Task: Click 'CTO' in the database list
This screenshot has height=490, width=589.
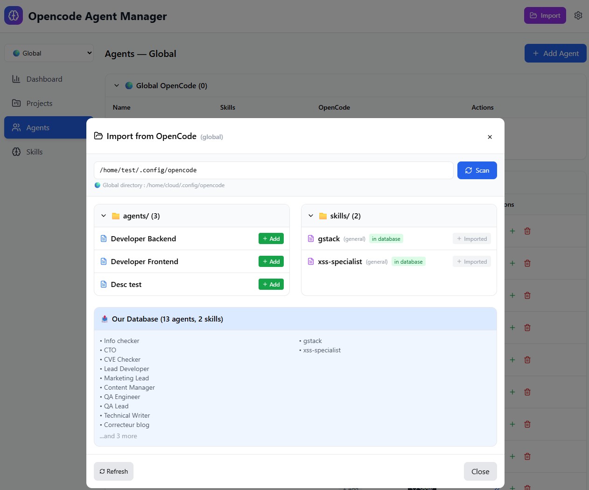Action: [110, 350]
